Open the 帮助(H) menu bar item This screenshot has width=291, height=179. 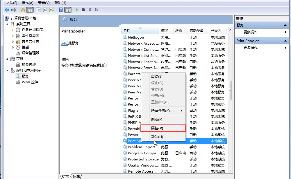click(x=60, y=3)
